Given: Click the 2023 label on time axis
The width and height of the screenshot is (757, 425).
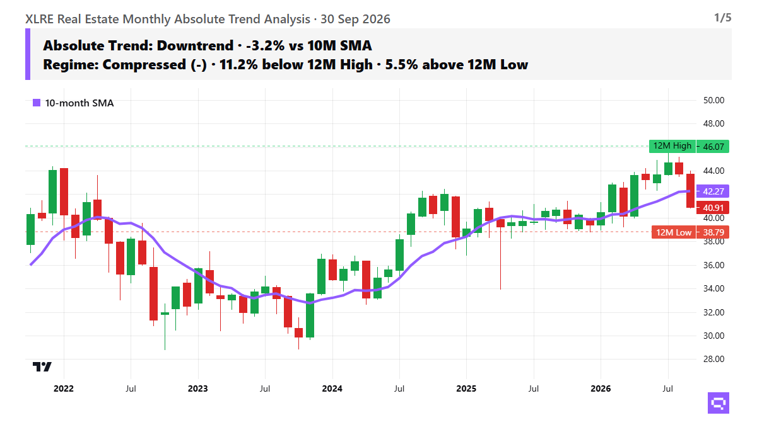Looking at the screenshot, I should point(197,388).
